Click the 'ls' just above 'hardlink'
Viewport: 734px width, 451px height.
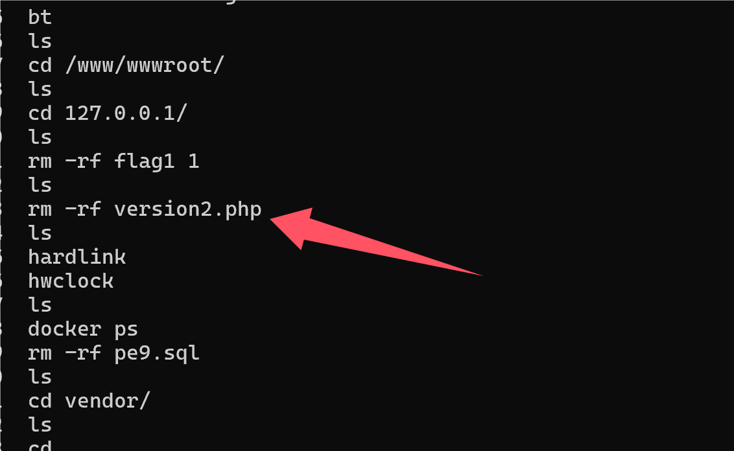40,233
